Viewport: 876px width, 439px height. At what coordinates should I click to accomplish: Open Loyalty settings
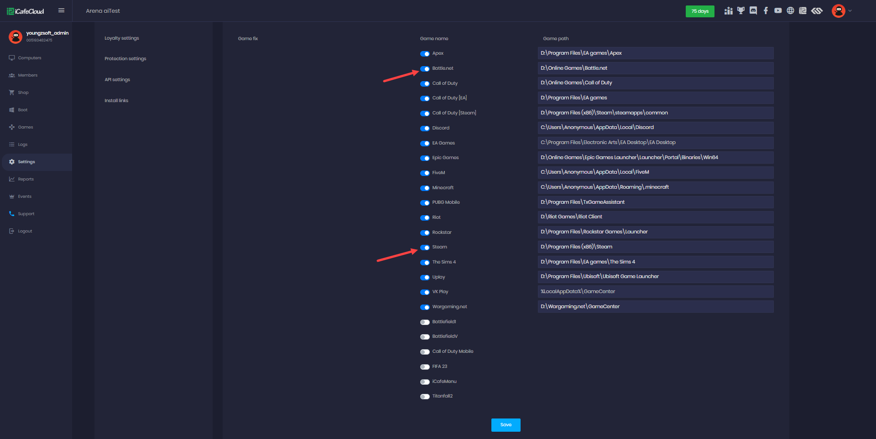pyautogui.click(x=121, y=38)
